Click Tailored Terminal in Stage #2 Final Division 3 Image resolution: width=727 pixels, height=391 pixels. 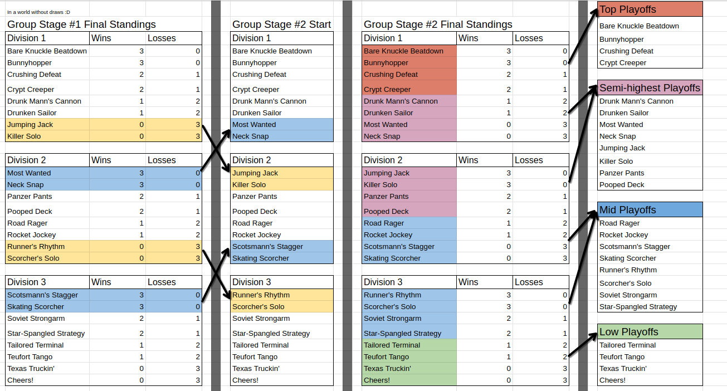[x=392, y=345]
